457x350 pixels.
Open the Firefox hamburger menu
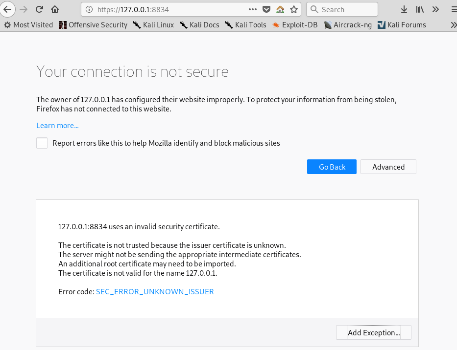pos(453,9)
